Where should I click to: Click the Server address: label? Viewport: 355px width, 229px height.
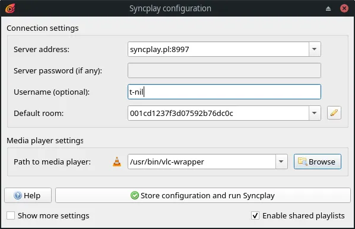pyautogui.click(x=42, y=50)
